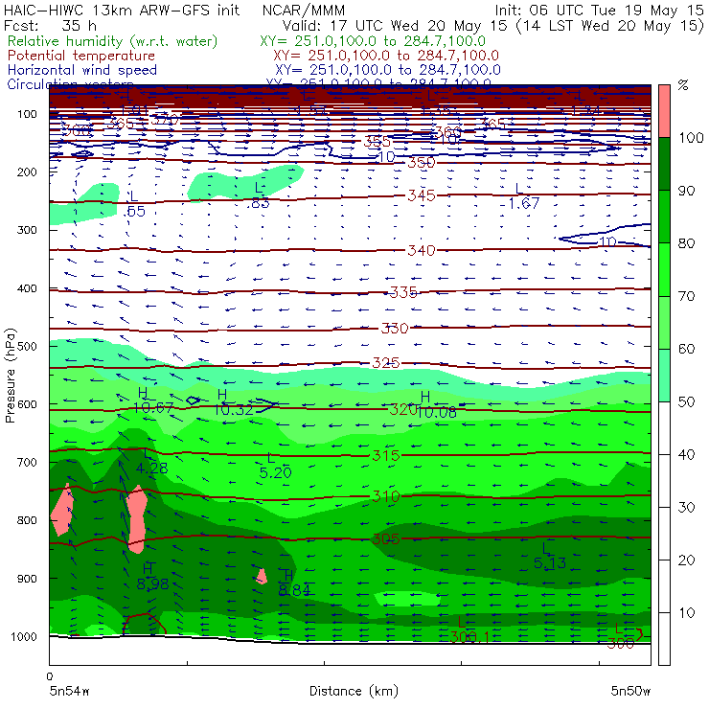Click the 330 potential temperature contour label
This screenshot has width=709, height=709.
pos(395,329)
